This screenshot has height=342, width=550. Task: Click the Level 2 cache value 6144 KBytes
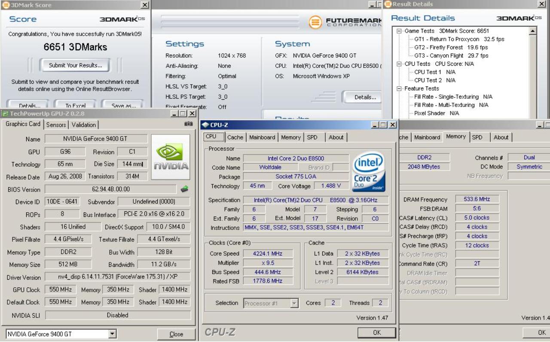point(363,272)
